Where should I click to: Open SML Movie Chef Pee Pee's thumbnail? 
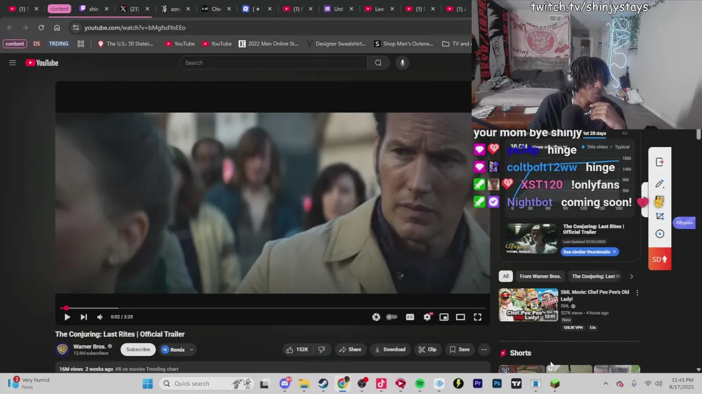(528, 305)
